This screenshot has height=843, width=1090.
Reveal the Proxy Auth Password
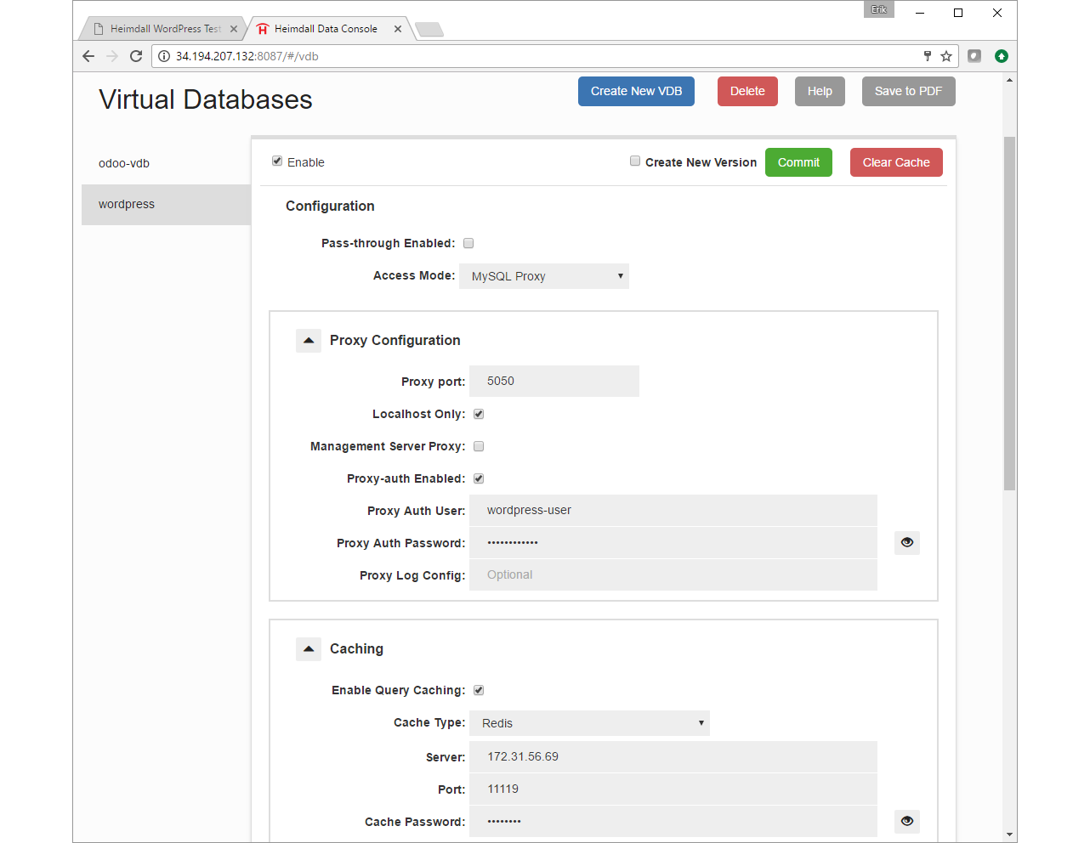(x=907, y=542)
